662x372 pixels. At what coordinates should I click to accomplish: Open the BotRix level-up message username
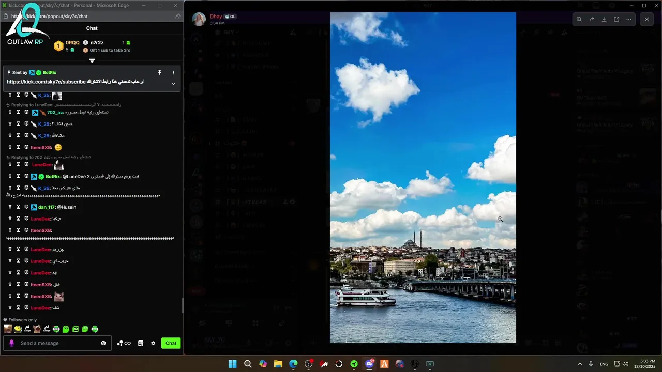(53, 177)
